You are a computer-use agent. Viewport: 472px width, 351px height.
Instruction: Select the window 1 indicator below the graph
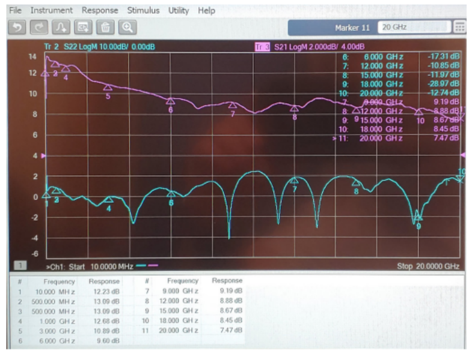click(x=19, y=265)
